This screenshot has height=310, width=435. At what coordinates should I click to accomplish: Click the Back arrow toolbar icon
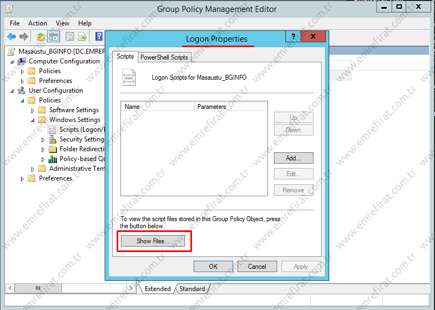point(11,37)
